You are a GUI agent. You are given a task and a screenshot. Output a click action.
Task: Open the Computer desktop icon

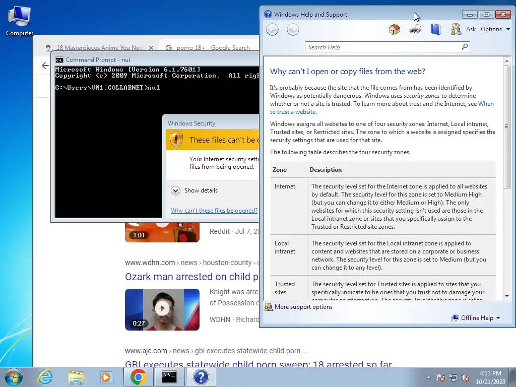point(20,22)
